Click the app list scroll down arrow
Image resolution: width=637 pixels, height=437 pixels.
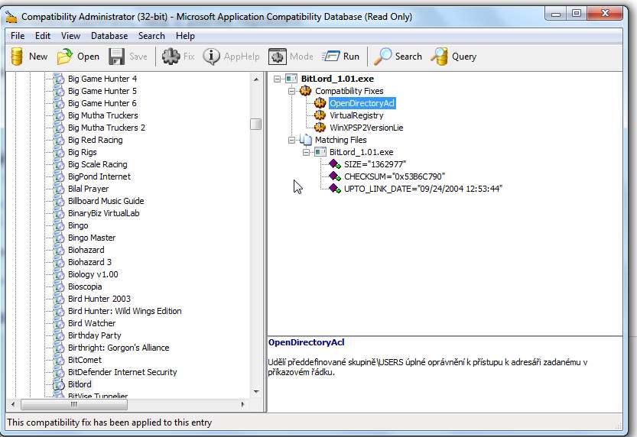pos(256,392)
